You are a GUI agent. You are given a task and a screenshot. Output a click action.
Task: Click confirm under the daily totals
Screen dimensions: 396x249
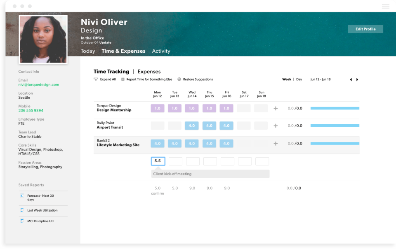157,193
